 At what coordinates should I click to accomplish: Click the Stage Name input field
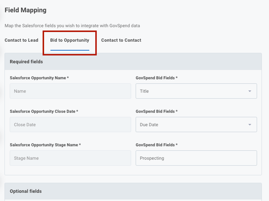pyautogui.click(x=70, y=158)
